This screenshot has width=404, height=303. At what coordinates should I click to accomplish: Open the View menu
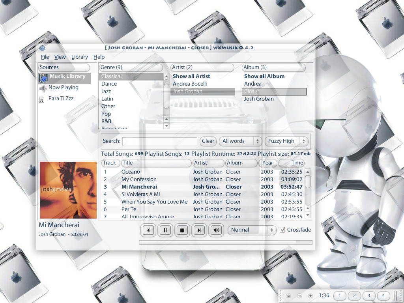60,57
